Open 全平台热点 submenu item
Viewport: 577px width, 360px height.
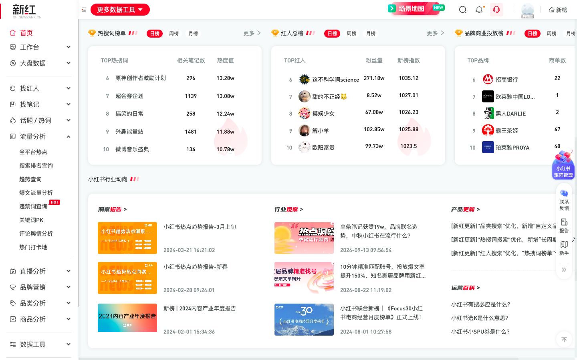tap(33, 152)
